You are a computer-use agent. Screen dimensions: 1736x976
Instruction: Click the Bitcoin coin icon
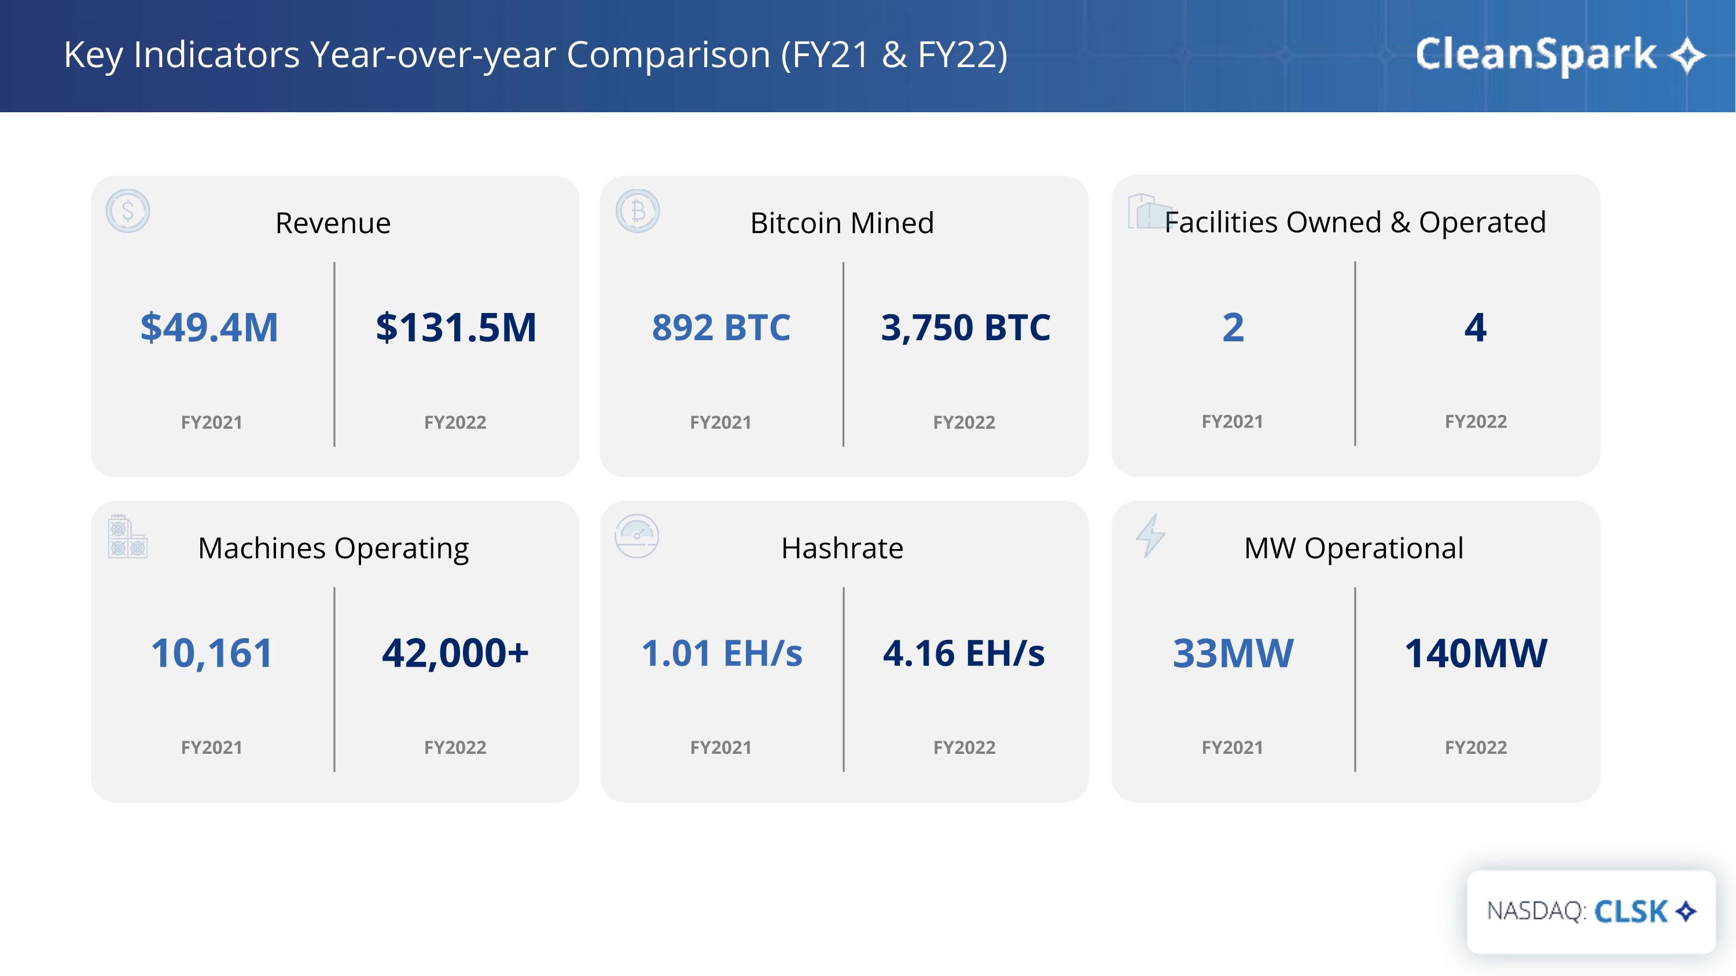point(638,212)
